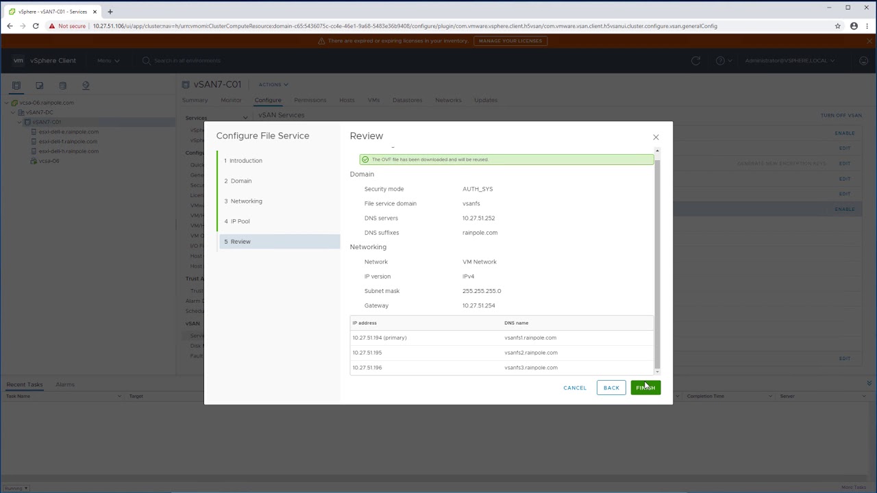
Task: Filter the Task Name column dropdown
Action: [119, 396]
